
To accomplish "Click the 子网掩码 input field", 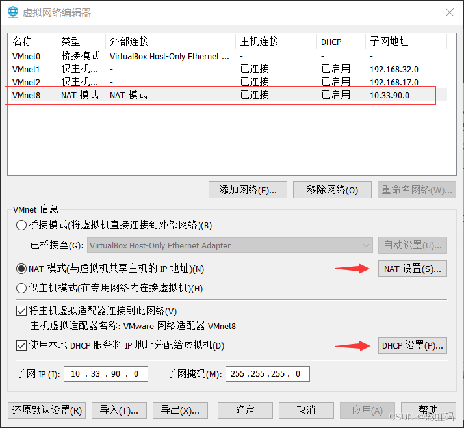I will (268, 374).
